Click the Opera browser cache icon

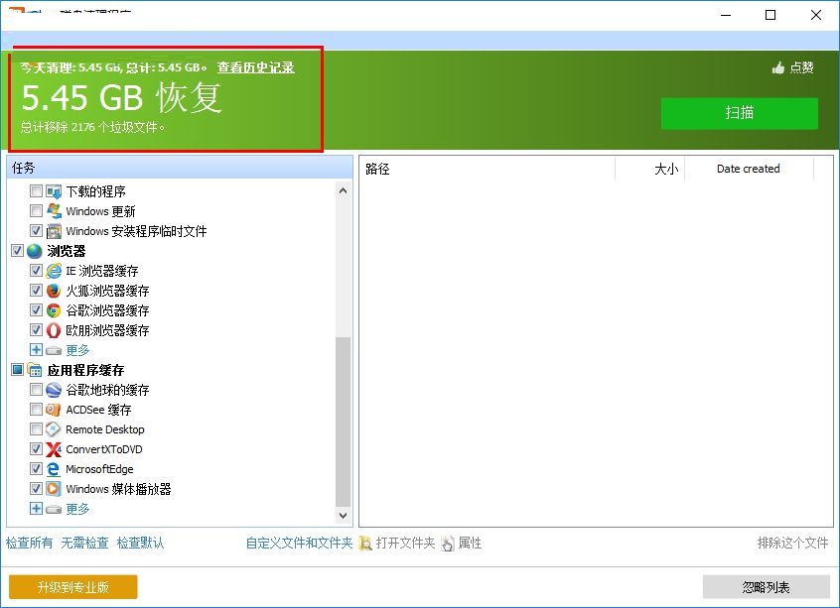click(53, 330)
